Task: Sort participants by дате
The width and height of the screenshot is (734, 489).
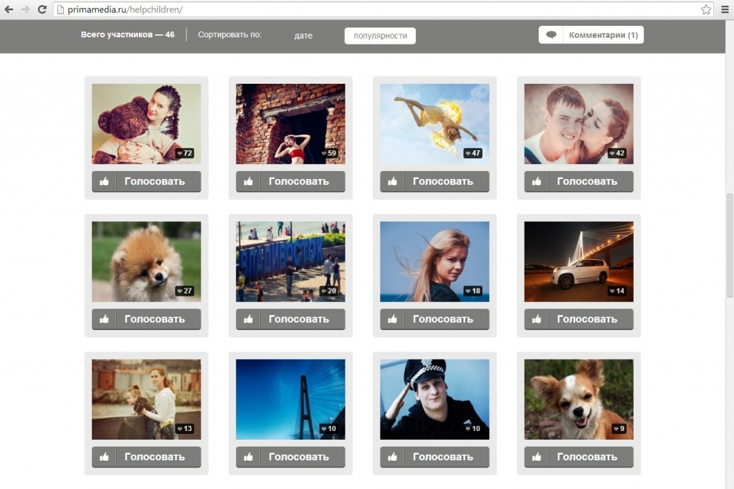Action: pos(303,36)
